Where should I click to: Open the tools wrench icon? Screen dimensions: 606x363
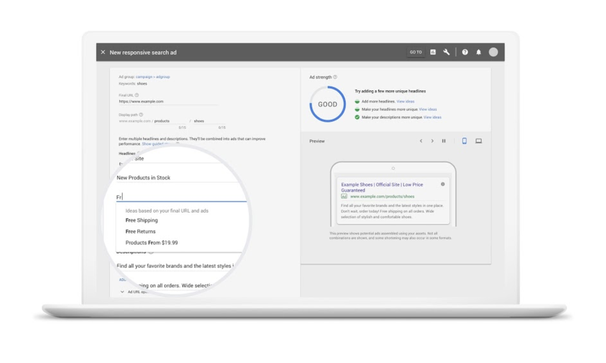446,52
